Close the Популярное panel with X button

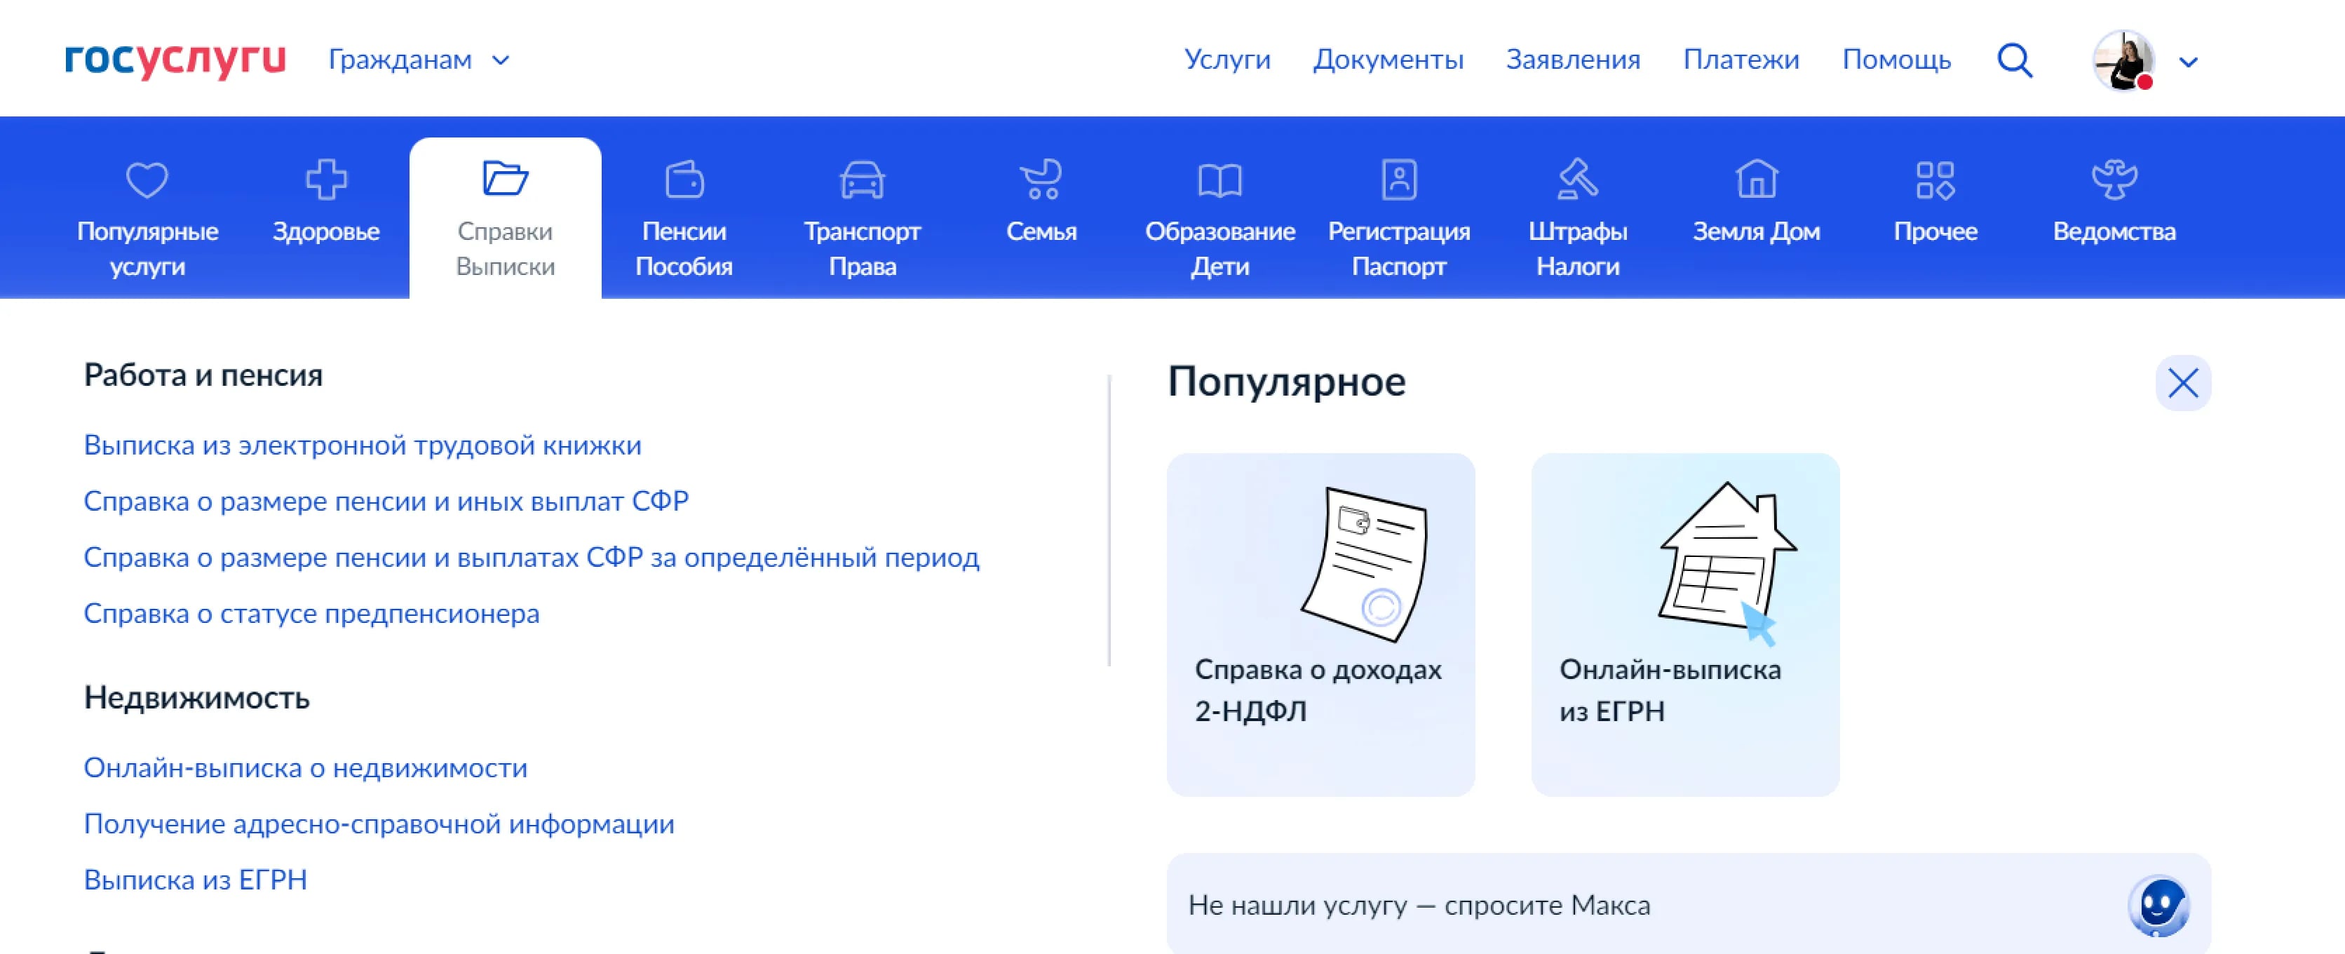[x=2183, y=383]
